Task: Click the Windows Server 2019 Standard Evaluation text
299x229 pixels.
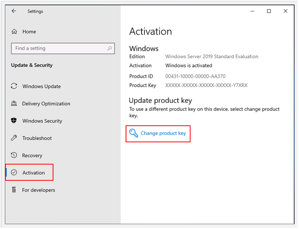Action: (212, 56)
